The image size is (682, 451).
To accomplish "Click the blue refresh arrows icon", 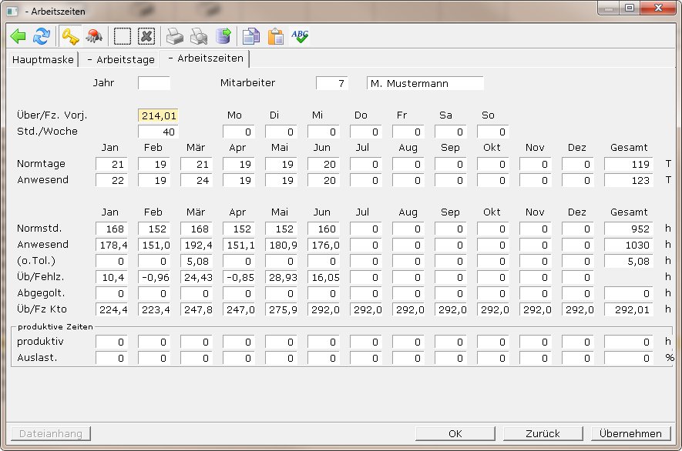I will pos(42,36).
